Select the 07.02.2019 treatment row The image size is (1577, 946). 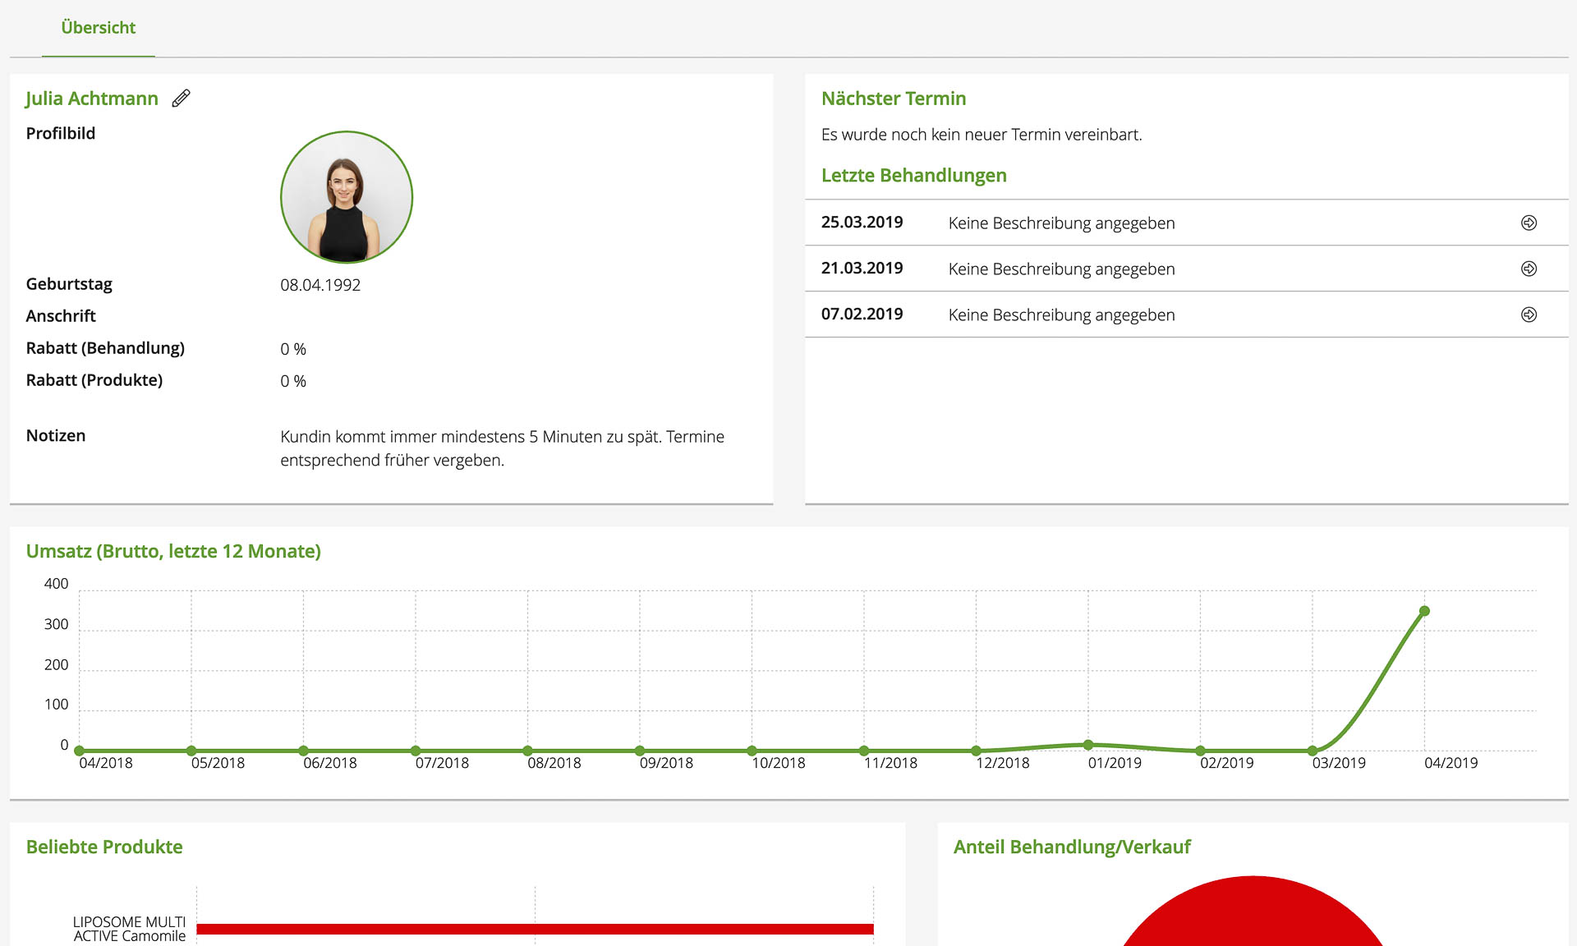click(x=1186, y=315)
